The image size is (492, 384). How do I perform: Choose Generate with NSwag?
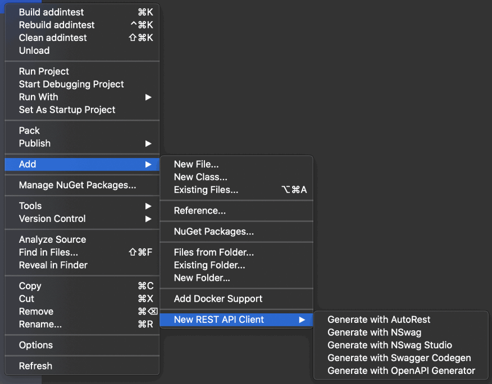[401, 332]
